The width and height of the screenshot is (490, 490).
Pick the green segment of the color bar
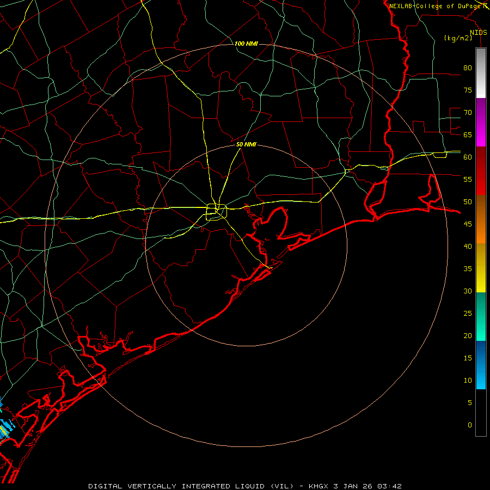pyautogui.click(x=481, y=316)
